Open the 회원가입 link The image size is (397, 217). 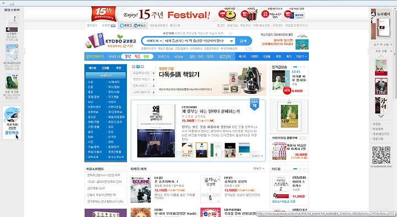(232, 25)
